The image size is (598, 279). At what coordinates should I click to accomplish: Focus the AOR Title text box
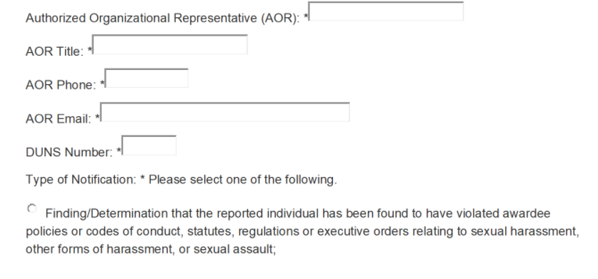coord(170,44)
